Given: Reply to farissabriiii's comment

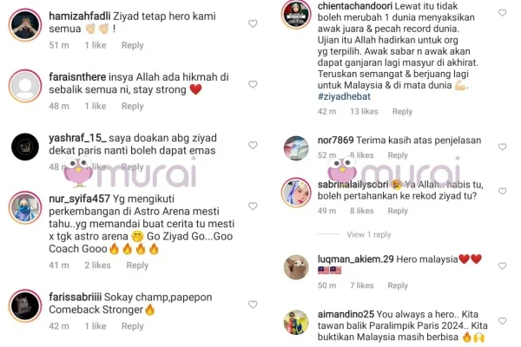Looking at the screenshot, I should [132, 326].
